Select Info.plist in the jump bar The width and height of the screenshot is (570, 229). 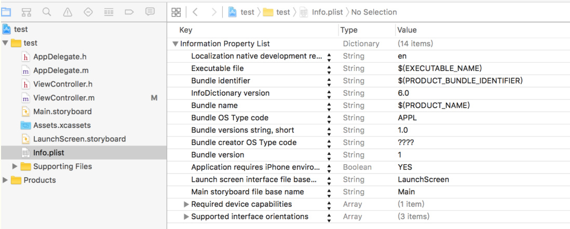pos(328,12)
